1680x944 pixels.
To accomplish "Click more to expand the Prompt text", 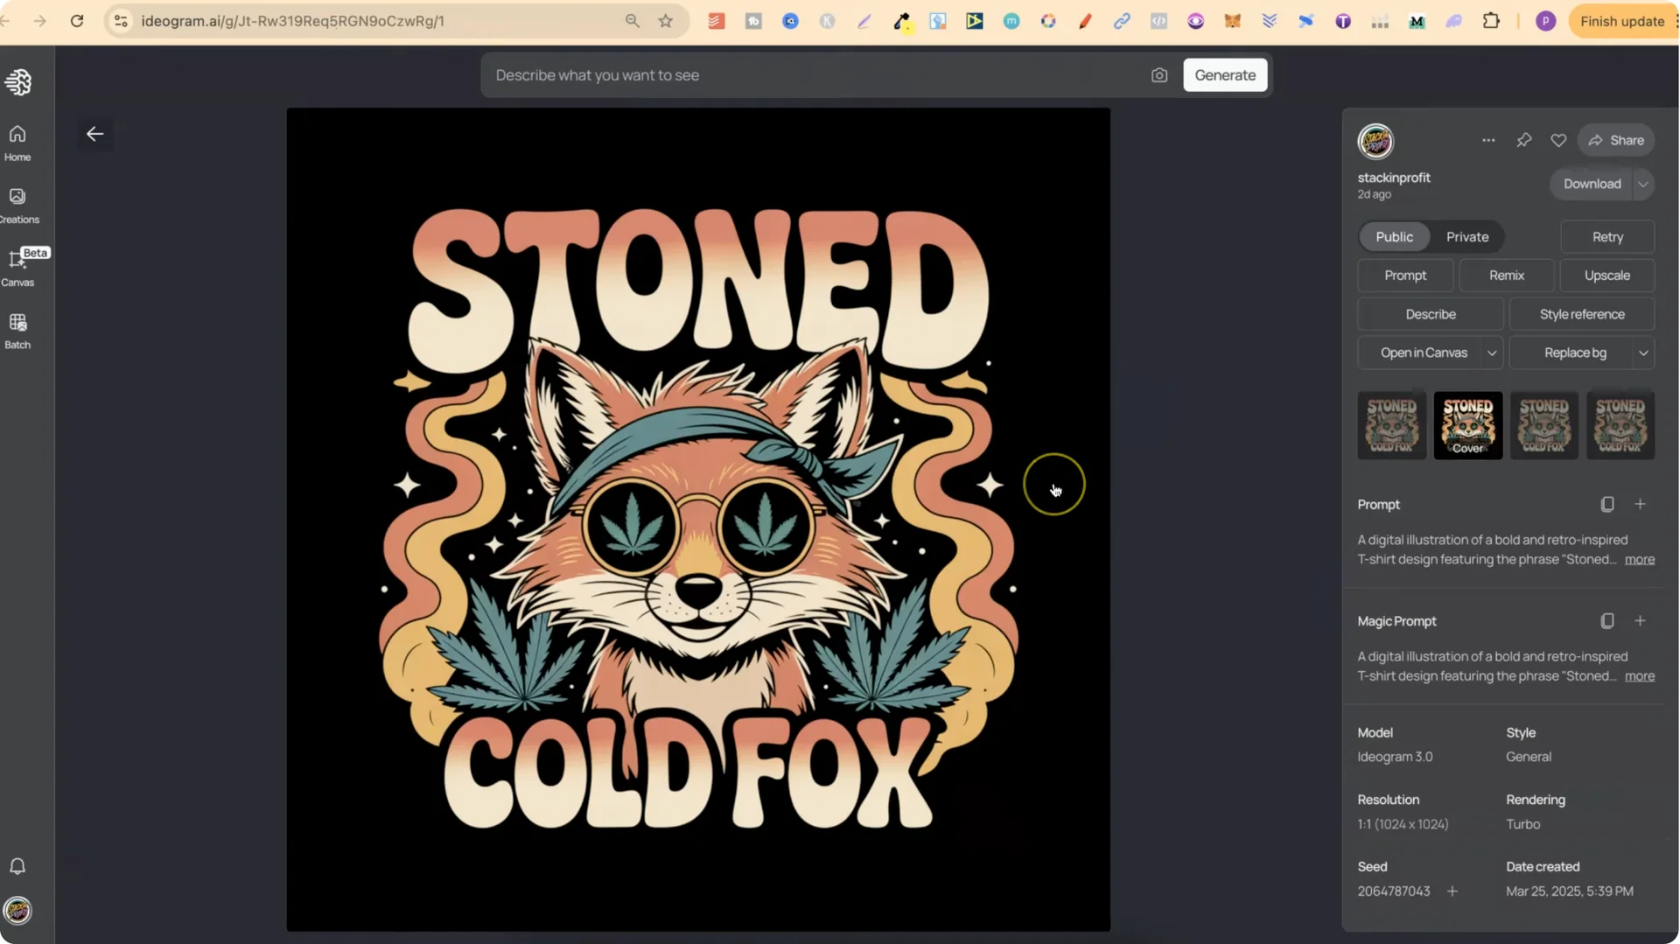I will tap(1639, 560).
